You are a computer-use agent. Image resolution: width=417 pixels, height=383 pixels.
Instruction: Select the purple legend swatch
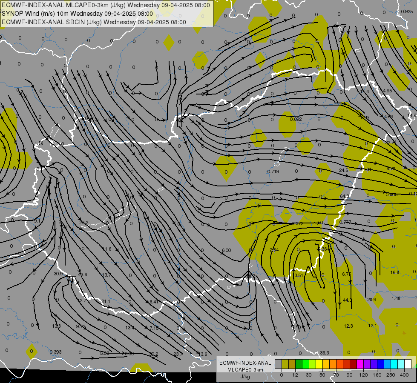point(367,364)
